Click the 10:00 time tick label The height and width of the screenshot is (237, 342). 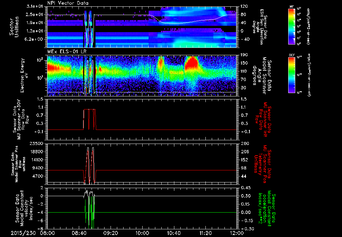142,234
